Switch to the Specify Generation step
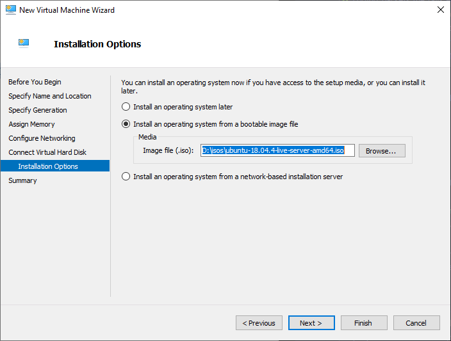Viewport: 451px width, 341px height. tap(38, 110)
